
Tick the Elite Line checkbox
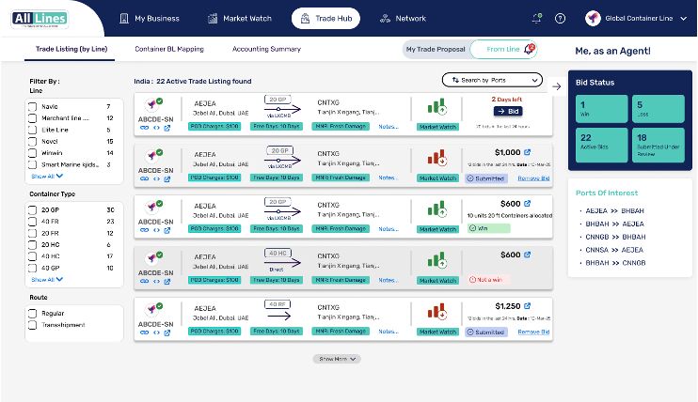(x=33, y=130)
